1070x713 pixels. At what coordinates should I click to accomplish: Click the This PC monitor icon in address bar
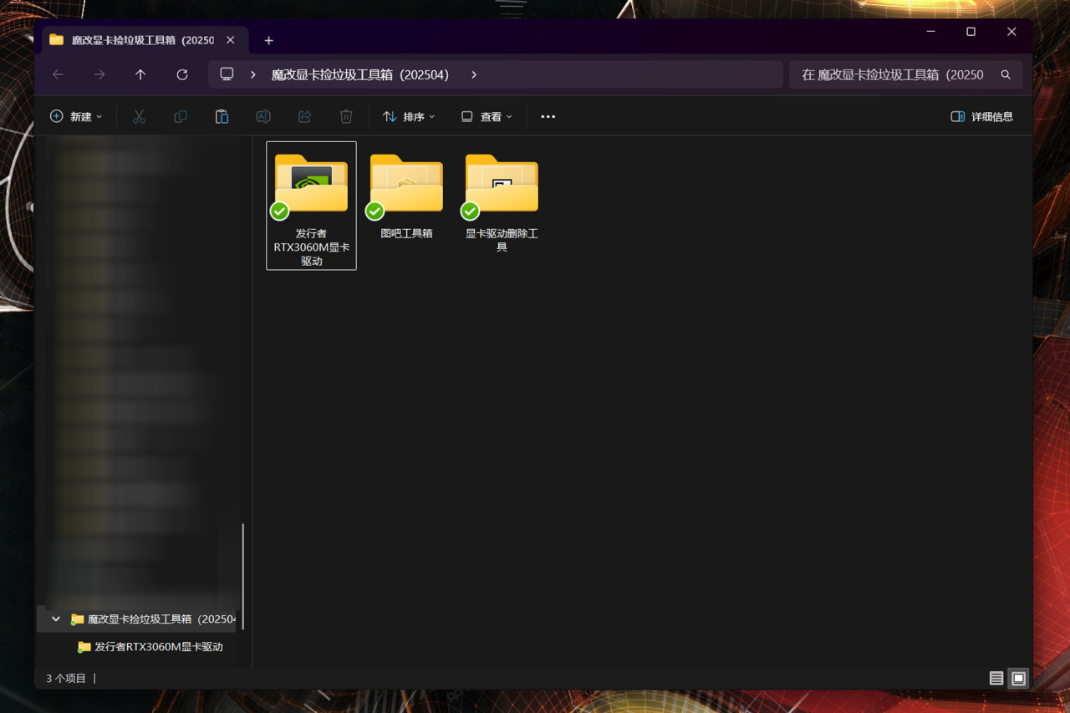click(x=227, y=74)
